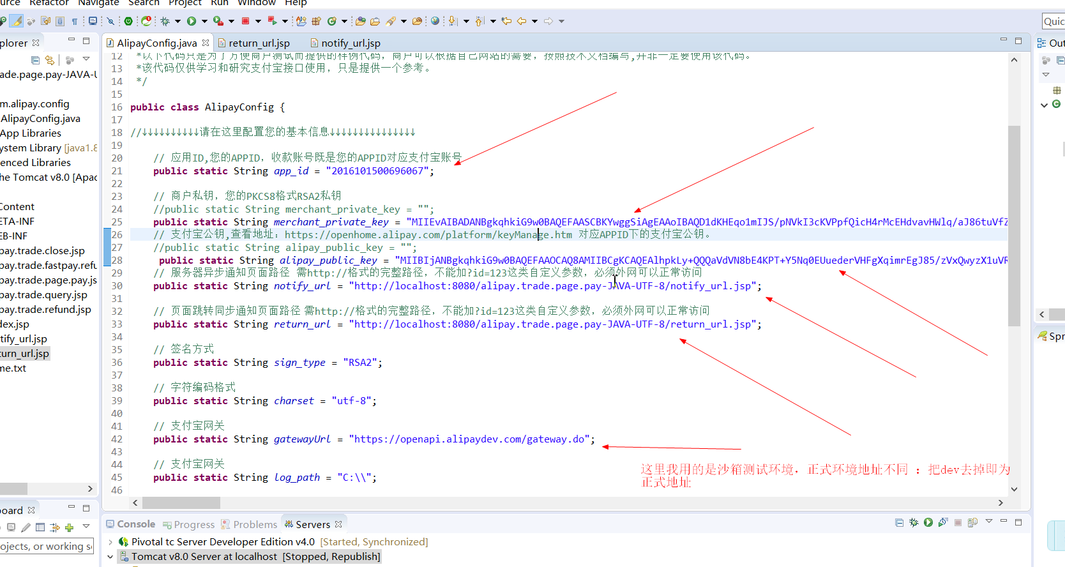Click the Search flashlight icon in toolbar
The width and height of the screenshot is (1065, 567).
391,21
